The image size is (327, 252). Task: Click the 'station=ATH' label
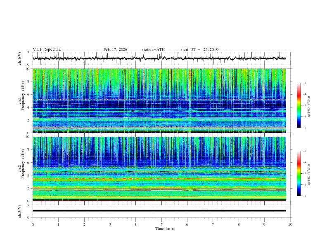pyautogui.click(x=153, y=49)
